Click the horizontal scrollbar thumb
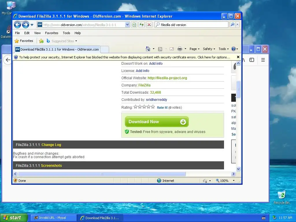Image resolution: width=296 pixels, height=222 pixels. click(102, 174)
